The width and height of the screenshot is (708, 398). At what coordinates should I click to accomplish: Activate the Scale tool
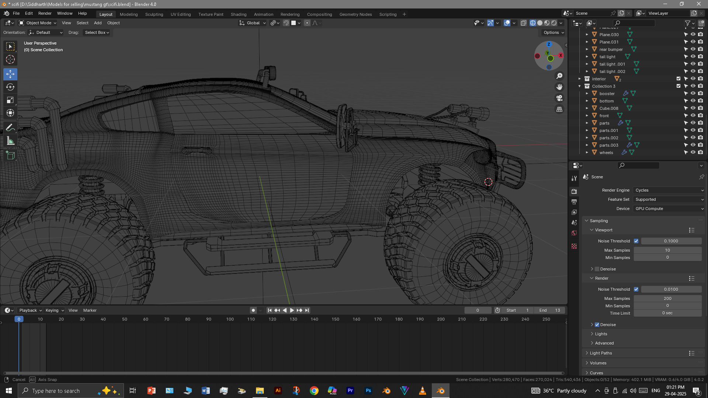point(10,100)
